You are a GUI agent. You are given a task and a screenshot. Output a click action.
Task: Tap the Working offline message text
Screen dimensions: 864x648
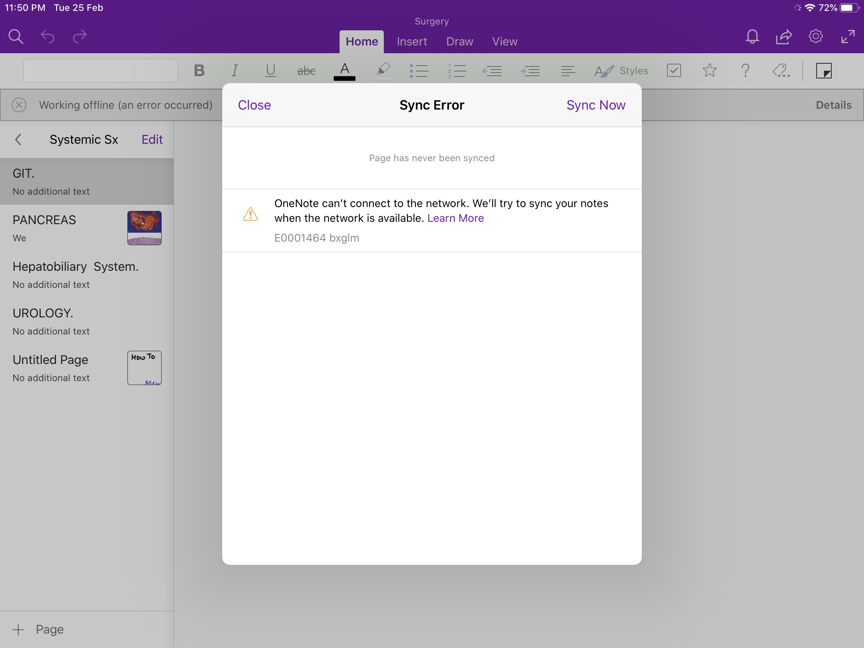(126, 105)
